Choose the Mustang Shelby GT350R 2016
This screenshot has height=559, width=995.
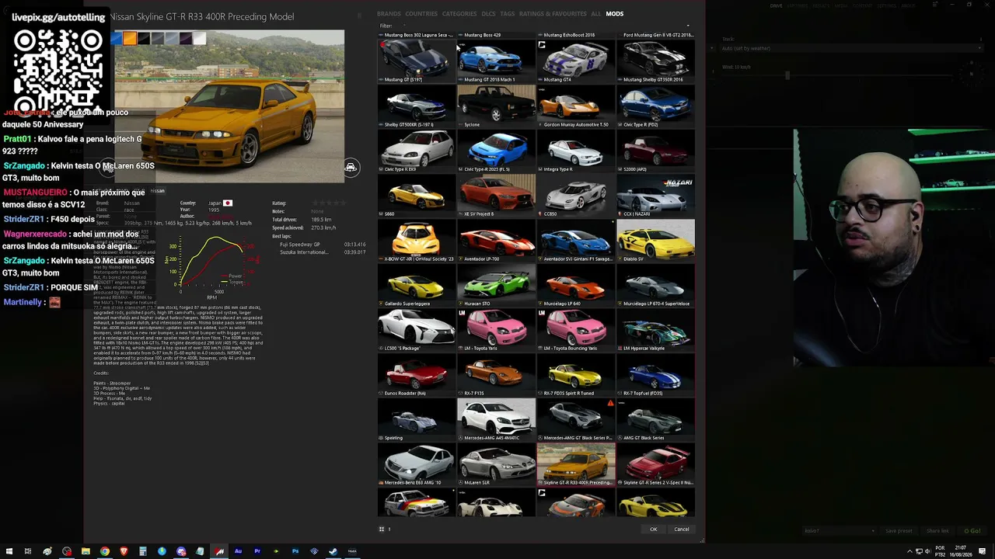[655, 61]
